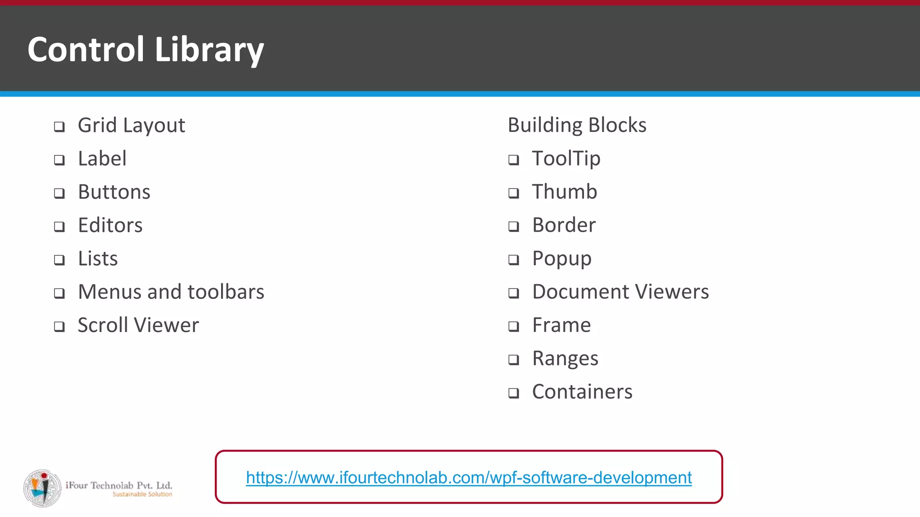Click the iFour Technolab logo emblem
920x517 pixels.
pos(42,488)
